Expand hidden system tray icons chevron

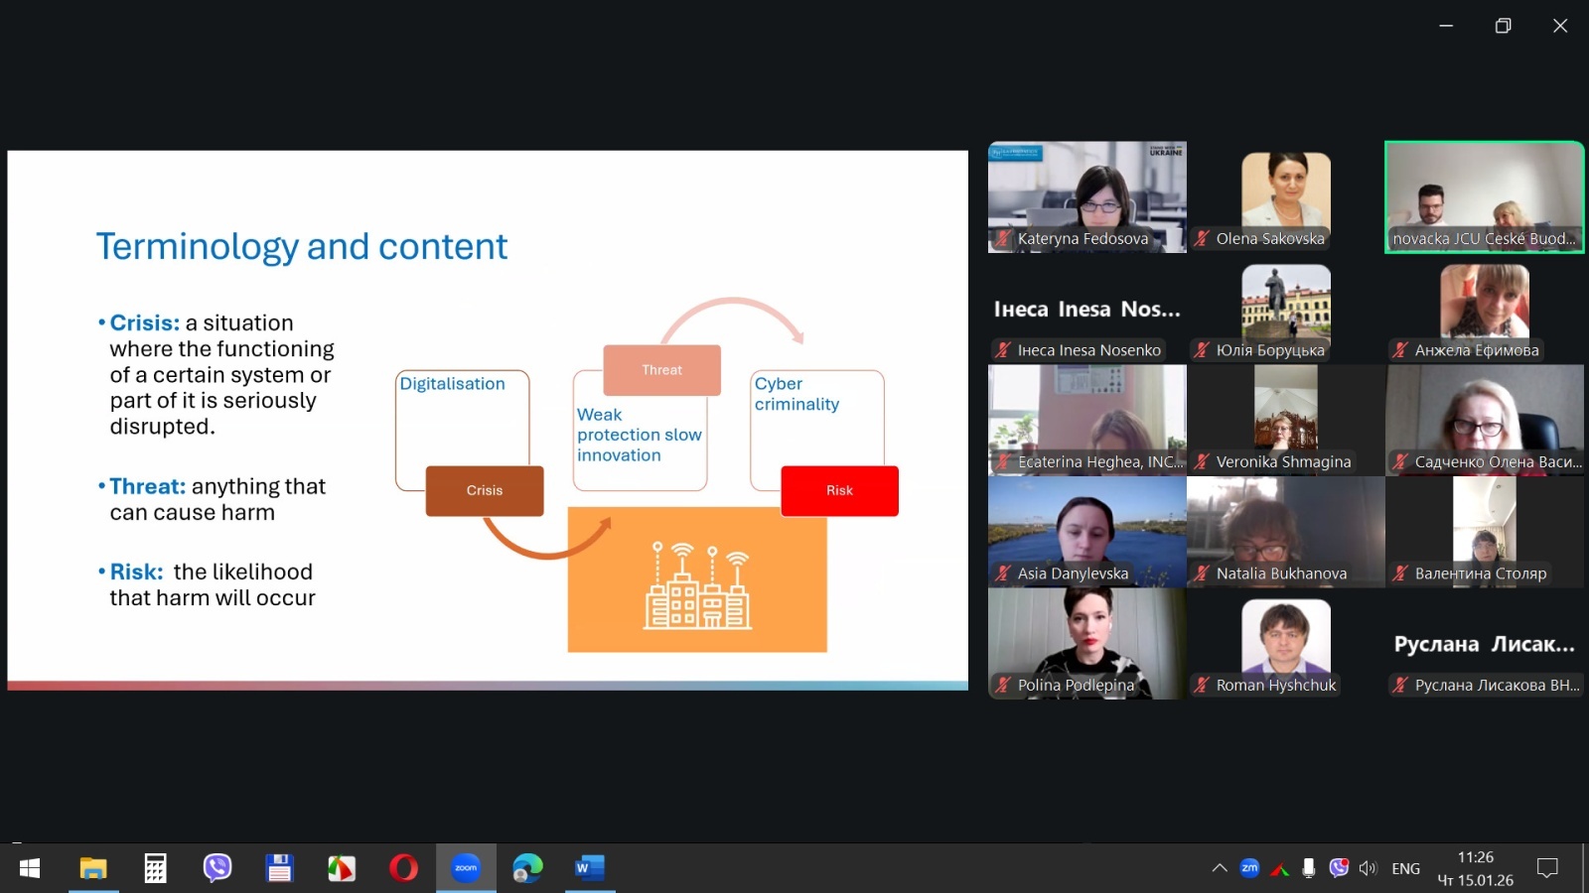pyautogui.click(x=1220, y=868)
